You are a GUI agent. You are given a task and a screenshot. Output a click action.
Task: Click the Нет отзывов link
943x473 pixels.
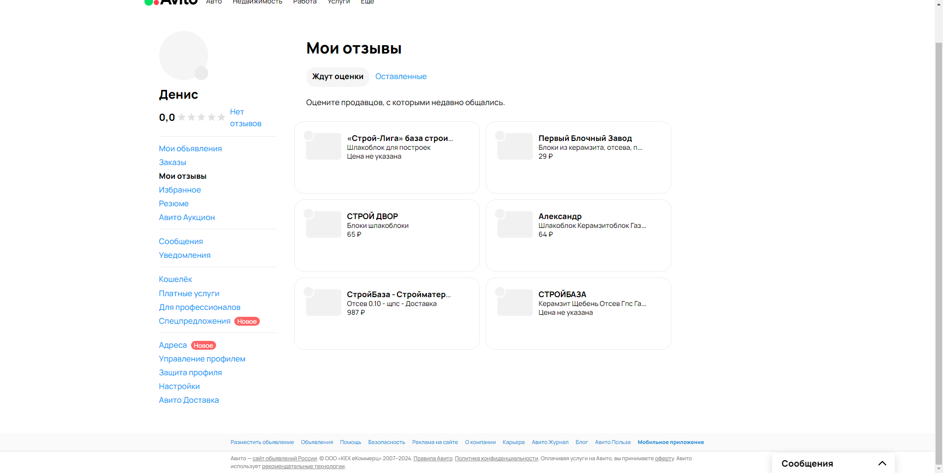point(246,118)
